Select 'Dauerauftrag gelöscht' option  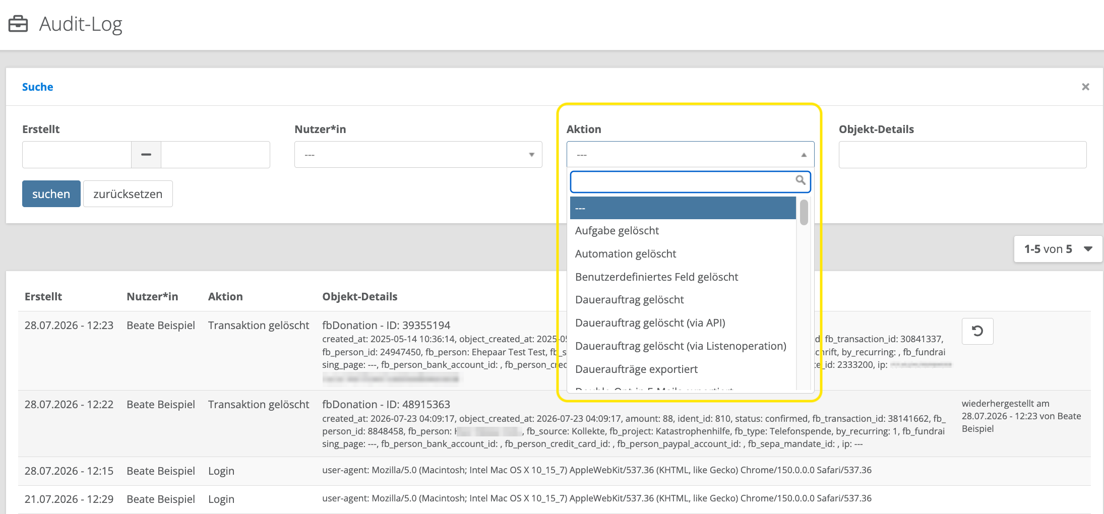click(x=683, y=300)
